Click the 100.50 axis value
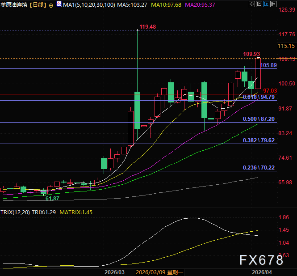Viewport: 297px width, 276px height. [x=287, y=84]
